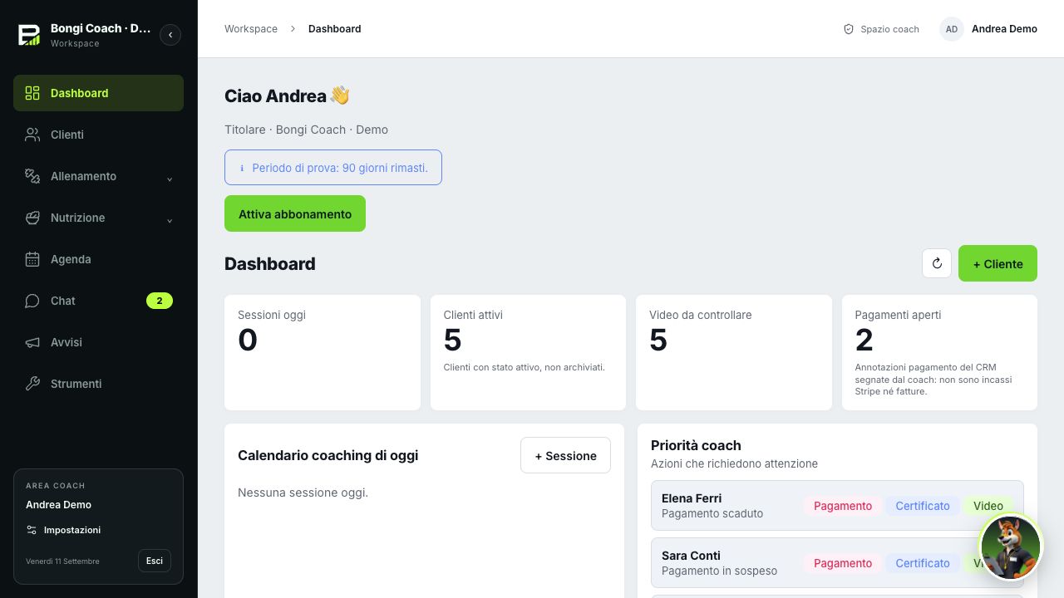
Task: Click the 'Nessuna sessione oggi.' text
Action: [303, 493]
